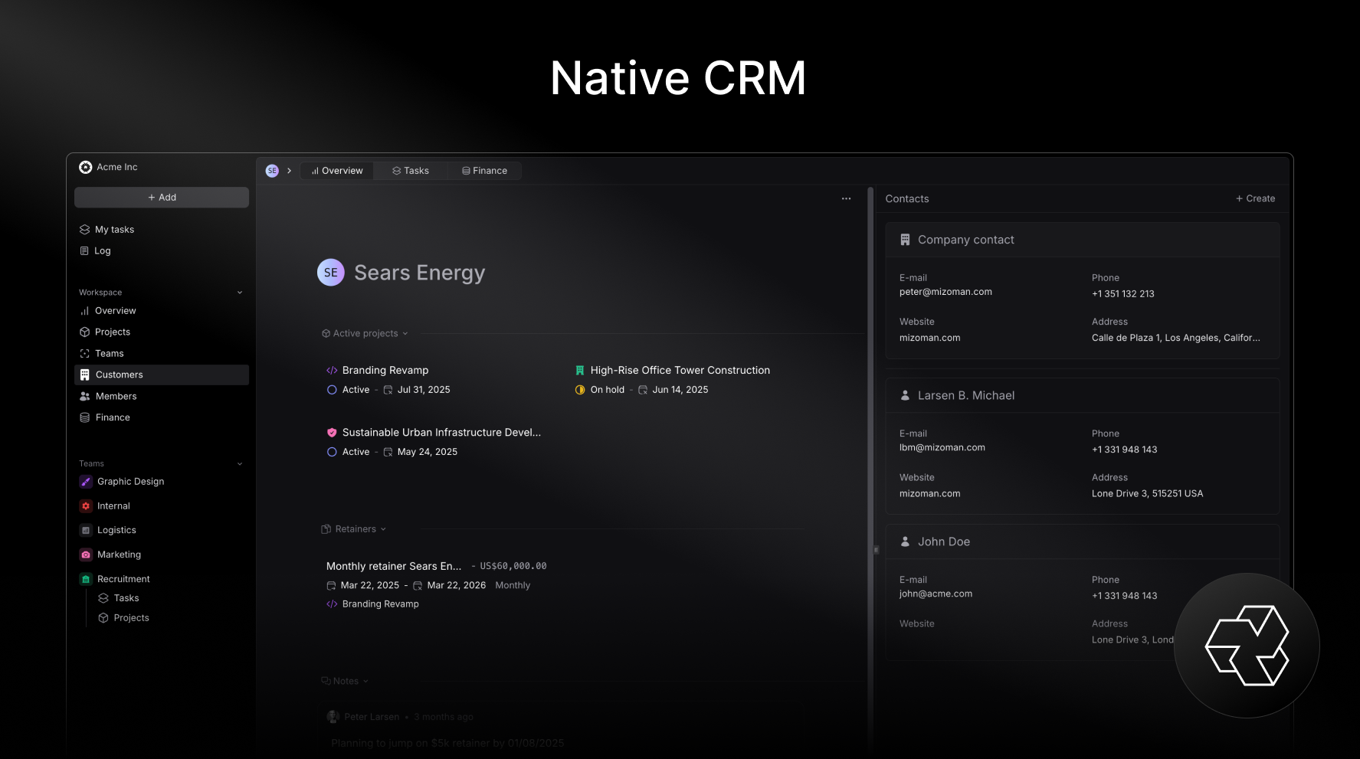Open the three-dot more options menu
Image resolution: width=1360 pixels, height=759 pixels.
point(846,198)
